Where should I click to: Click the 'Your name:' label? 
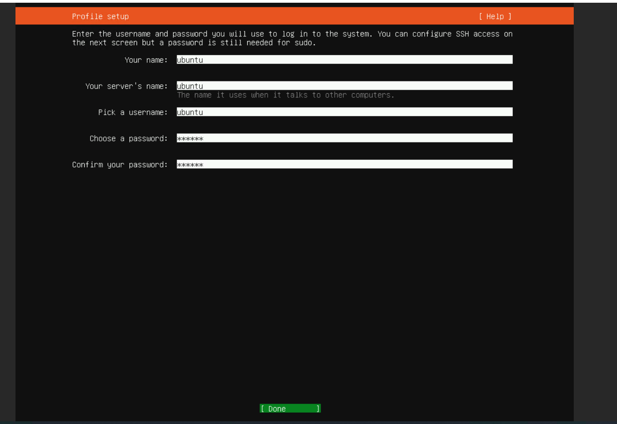(146, 60)
